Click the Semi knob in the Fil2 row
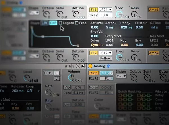 click(x=60, y=57)
